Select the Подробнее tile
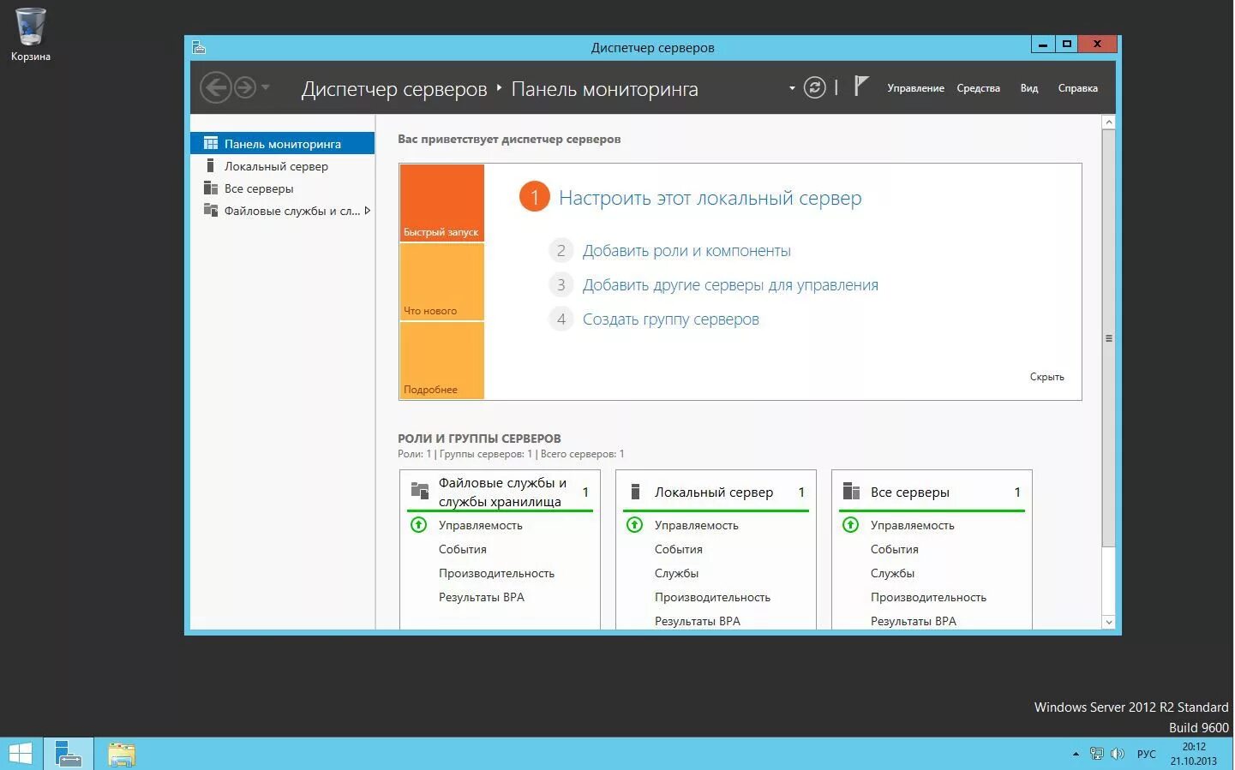This screenshot has width=1235, height=770. [441, 361]
